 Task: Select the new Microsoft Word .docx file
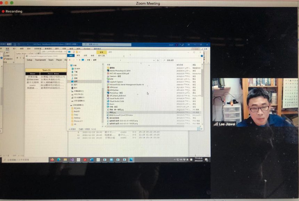tap(120, 115)
